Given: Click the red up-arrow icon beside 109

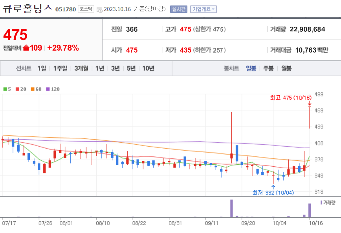Looking at the screenshot, I should pyautogui.click(x=26, y=47).
